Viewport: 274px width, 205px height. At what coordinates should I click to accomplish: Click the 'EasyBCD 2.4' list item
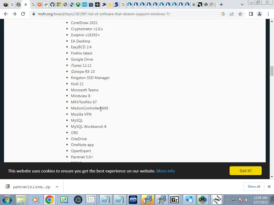(x=81, y=47)
